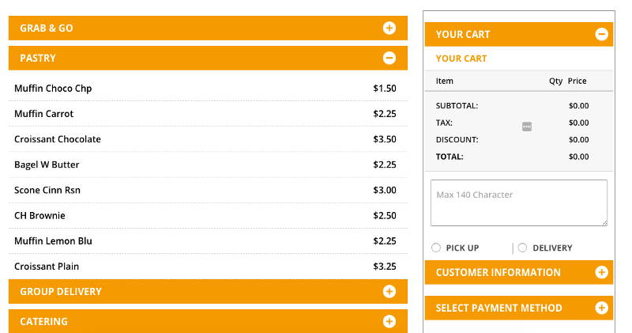
Task: Click the Max 140 Character notes box
Action: click(519, 202)
